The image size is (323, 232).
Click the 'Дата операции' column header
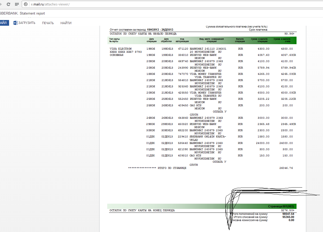pyautogui.click(x=151, y=40)
